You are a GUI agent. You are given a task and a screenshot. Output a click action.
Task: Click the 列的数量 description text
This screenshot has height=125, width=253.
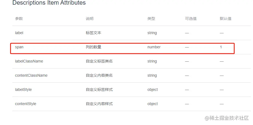pos(93,47)
